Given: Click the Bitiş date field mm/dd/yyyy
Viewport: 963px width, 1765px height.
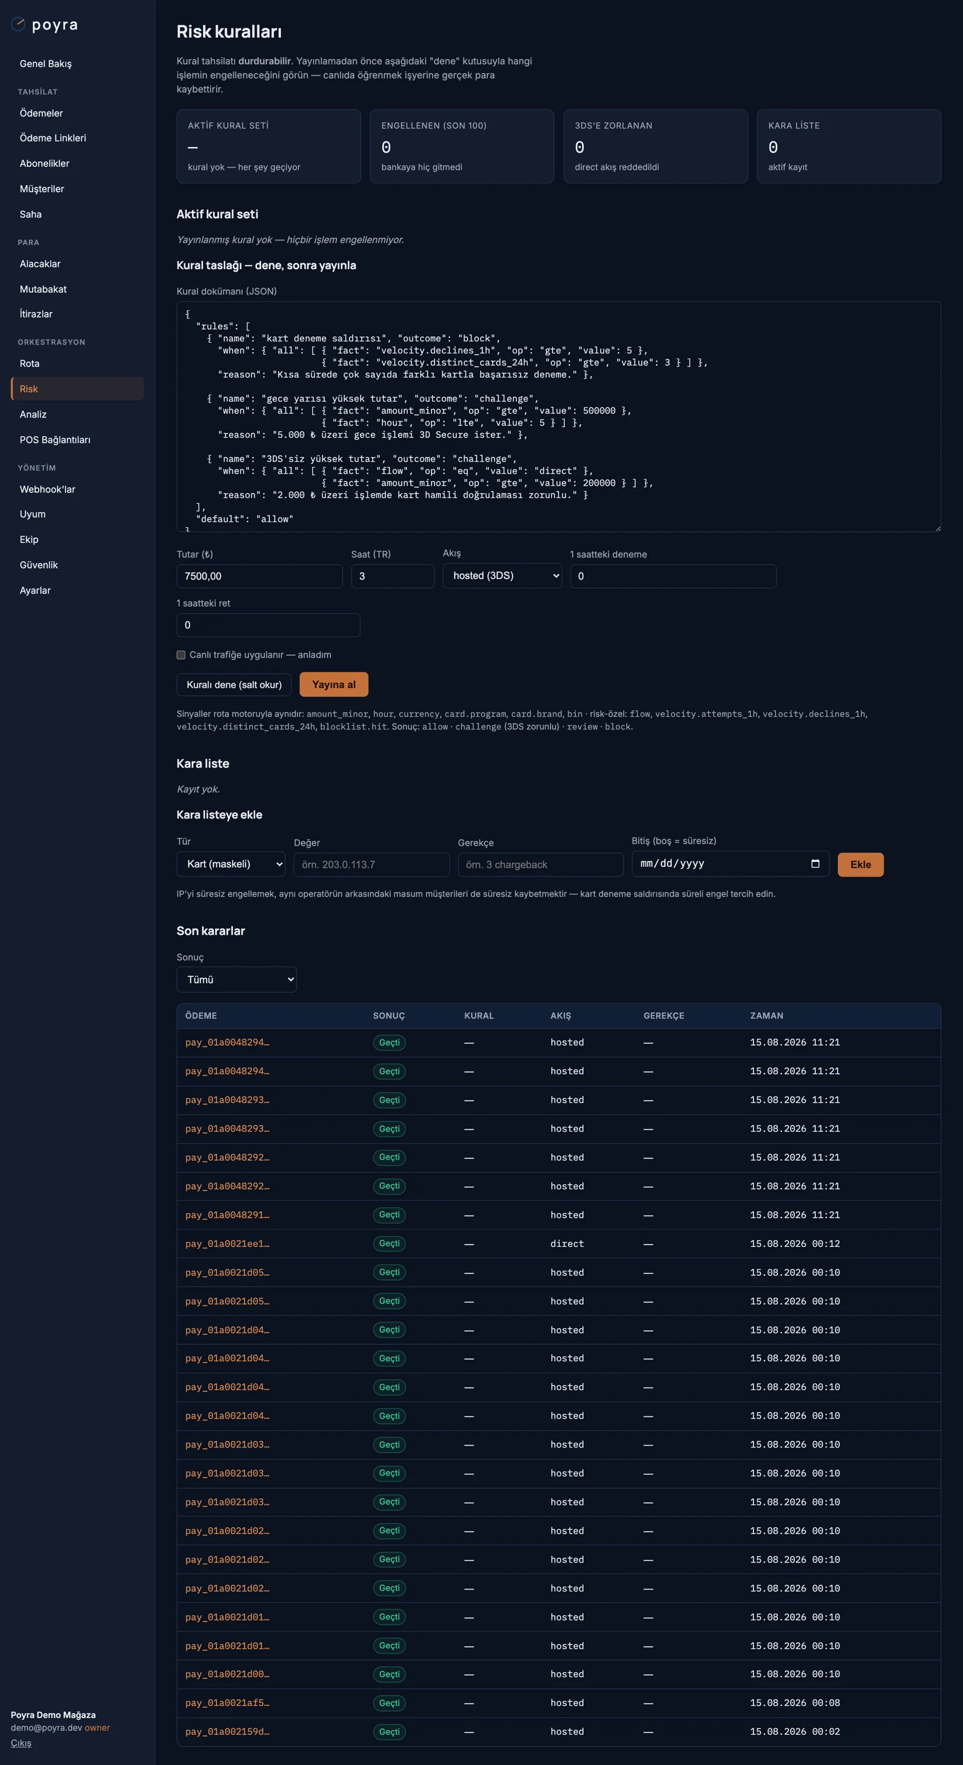Looking at the screenshot, I should pos(730,863).
